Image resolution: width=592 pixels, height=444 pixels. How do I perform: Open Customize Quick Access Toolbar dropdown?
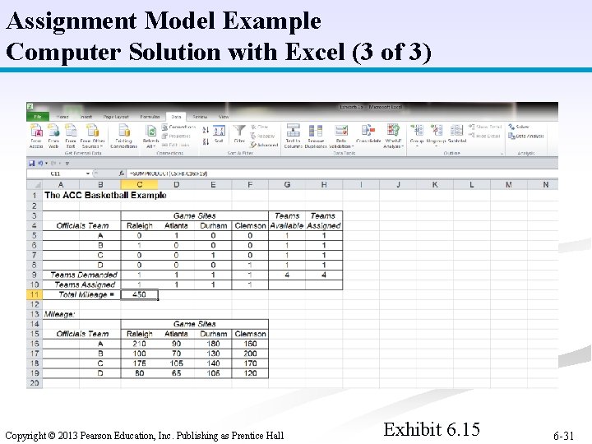67,164
